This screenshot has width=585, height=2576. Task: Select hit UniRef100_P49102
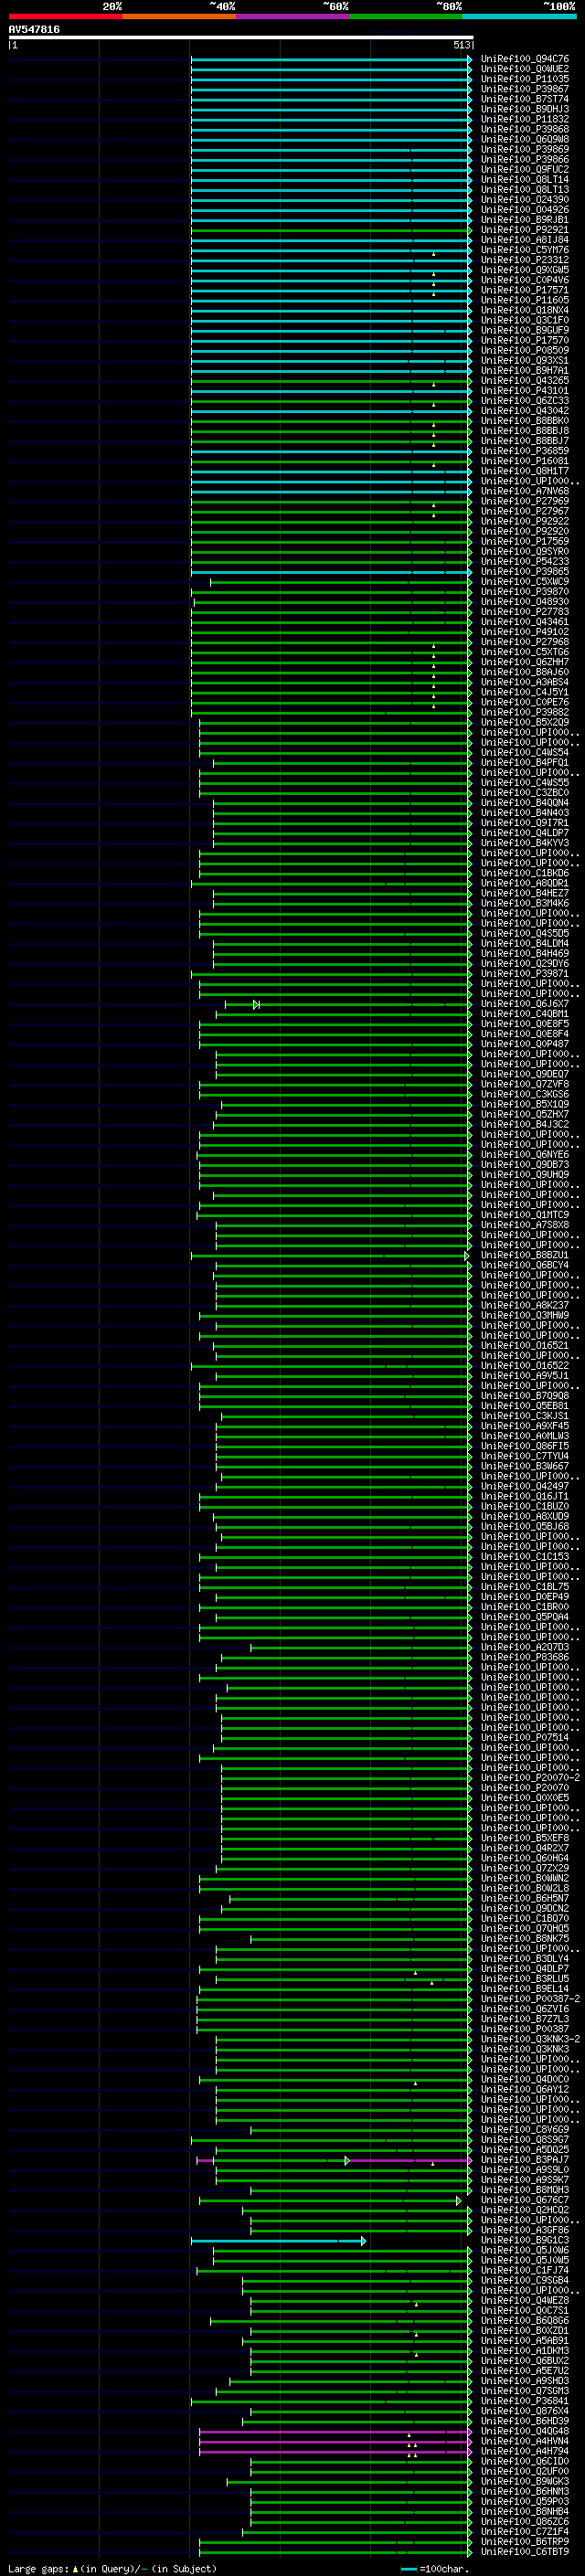coord(524,632)
